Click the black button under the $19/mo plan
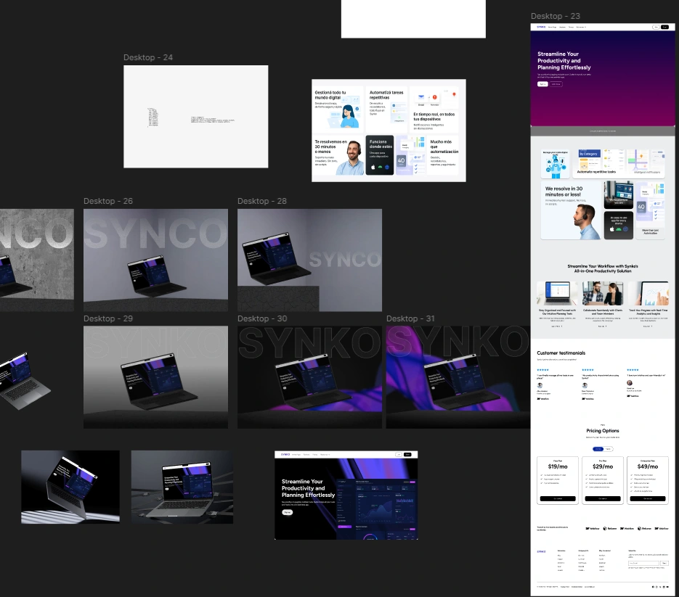679x597 pixels. pyautogui.click(x=558, y=499)
